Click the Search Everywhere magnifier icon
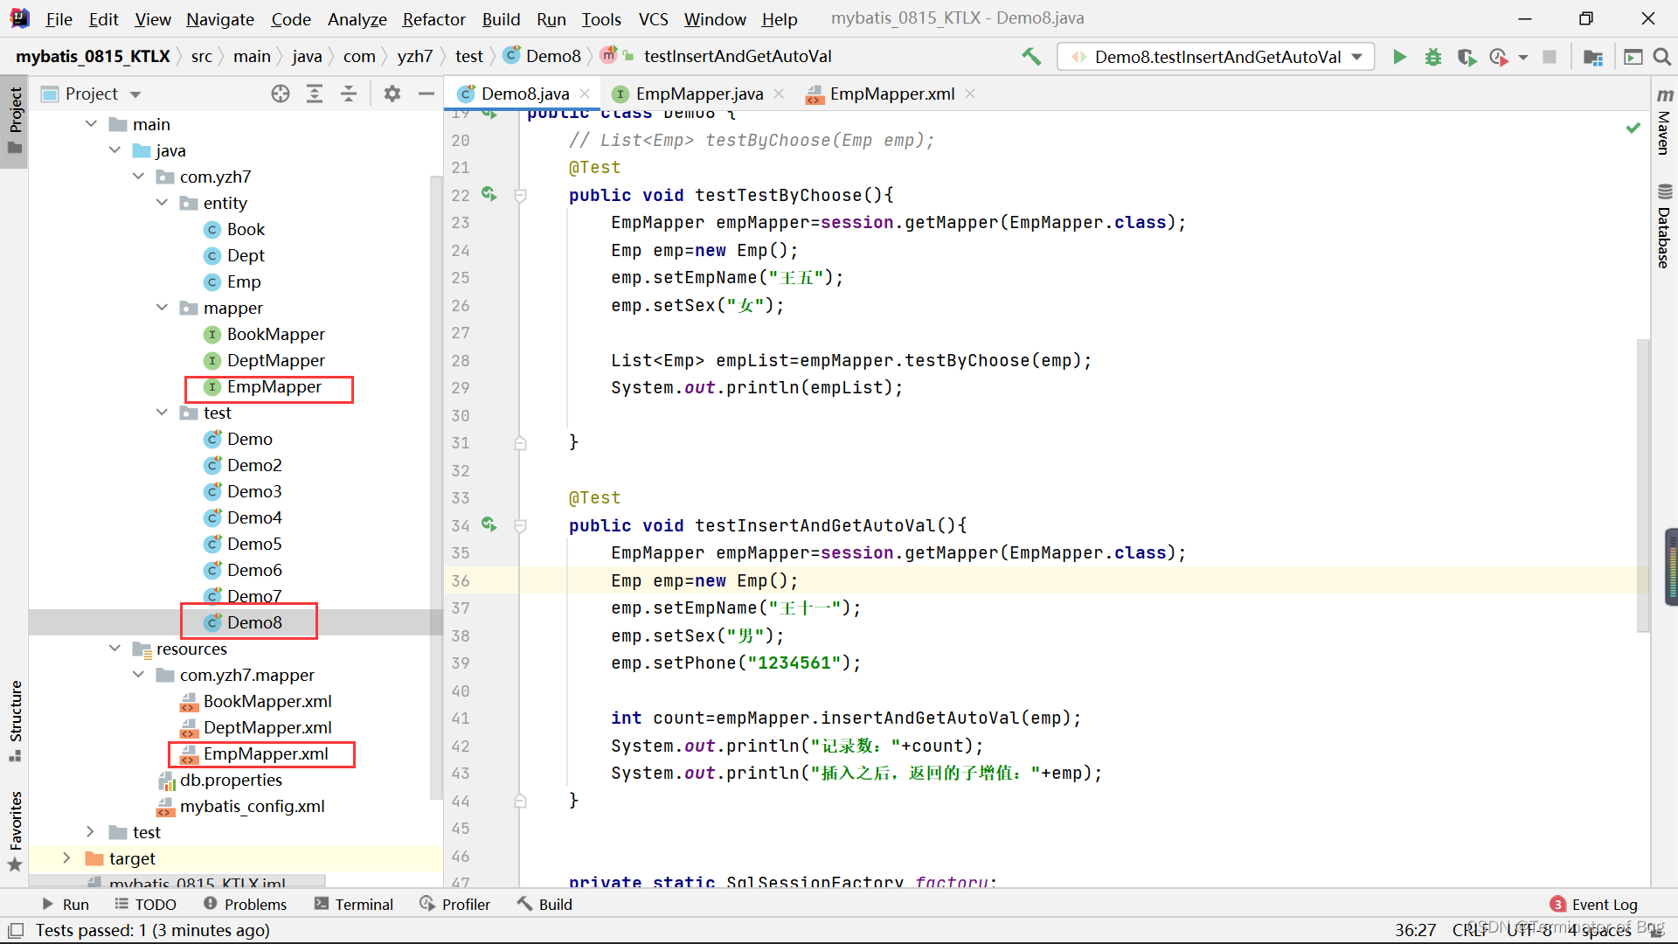Viewport: 1678px width, 944px height. coord(1662,57)
